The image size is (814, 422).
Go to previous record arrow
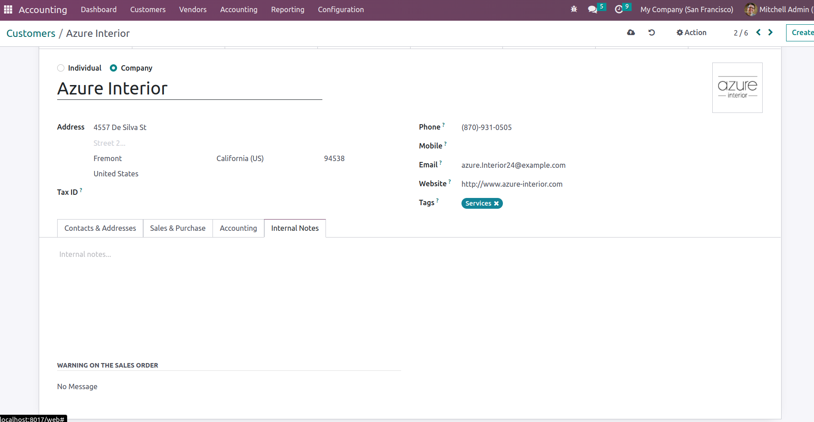759,32
